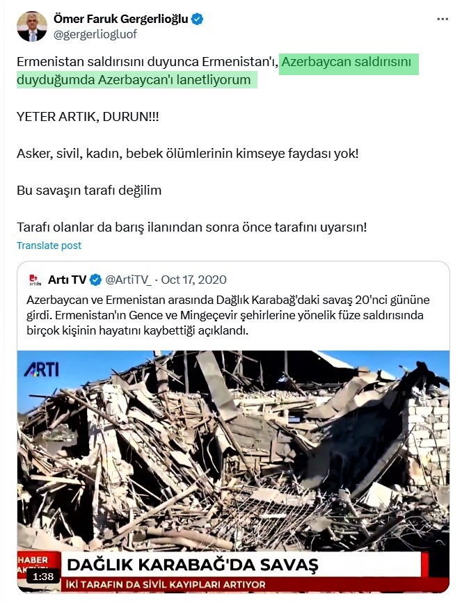The width and height of the screenshot is (462, 603).
Task: Click the Oct 17, 2020 timestamp
Action: (x=193, y=280)
